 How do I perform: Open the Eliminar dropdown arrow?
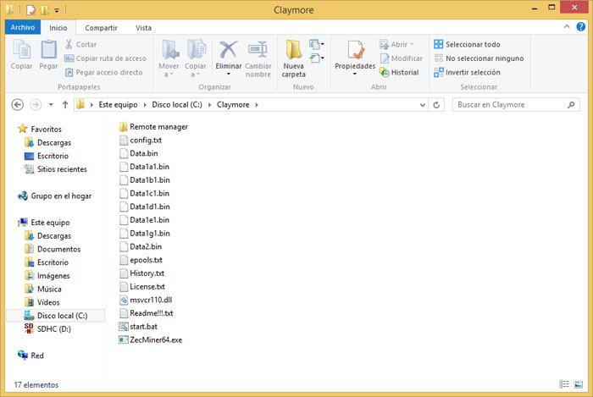click(x=229, y=74)
